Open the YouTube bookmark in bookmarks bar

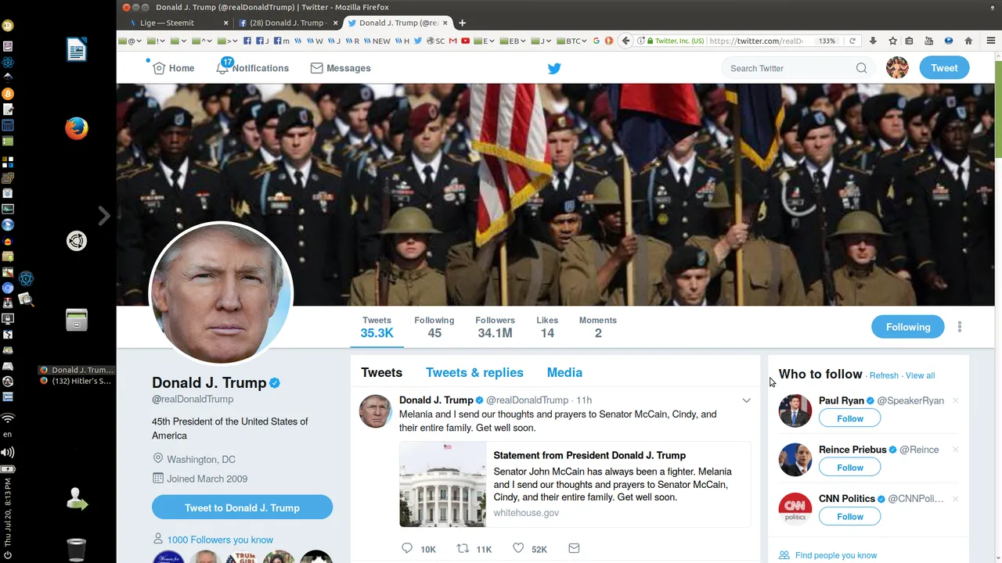point(465,41)
